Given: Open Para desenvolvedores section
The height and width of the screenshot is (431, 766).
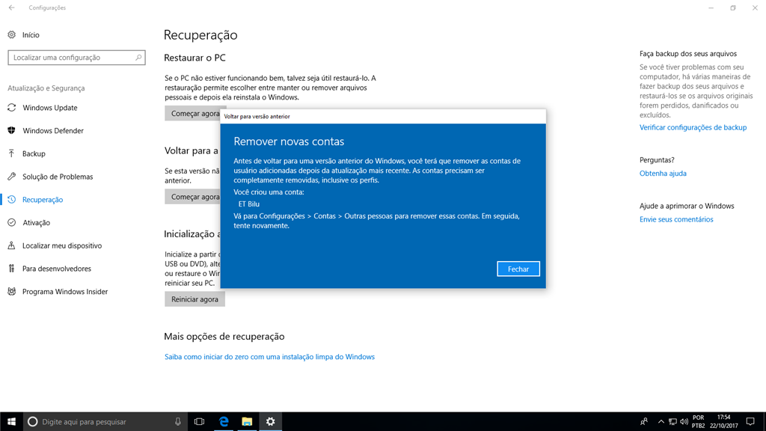Looking at the screenshot, I should point(57,269).
